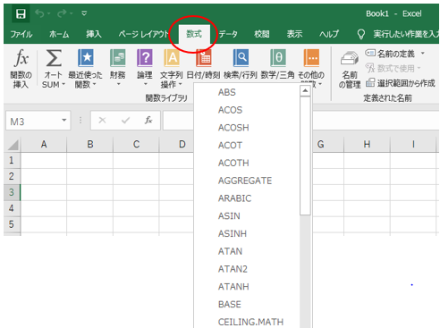Click the Save icon in title bar
The height and width of the screenshot is (328, 440).
[x=21, y=13]
